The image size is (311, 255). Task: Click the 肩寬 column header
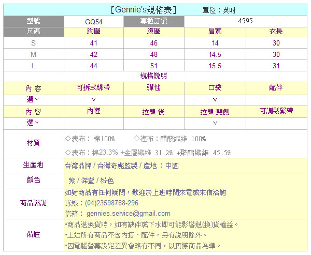tap(215, 31)
